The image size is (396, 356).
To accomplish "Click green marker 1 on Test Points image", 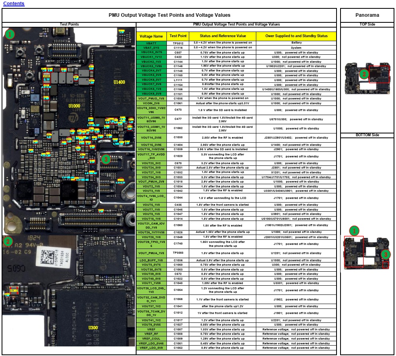I will 10,34.
